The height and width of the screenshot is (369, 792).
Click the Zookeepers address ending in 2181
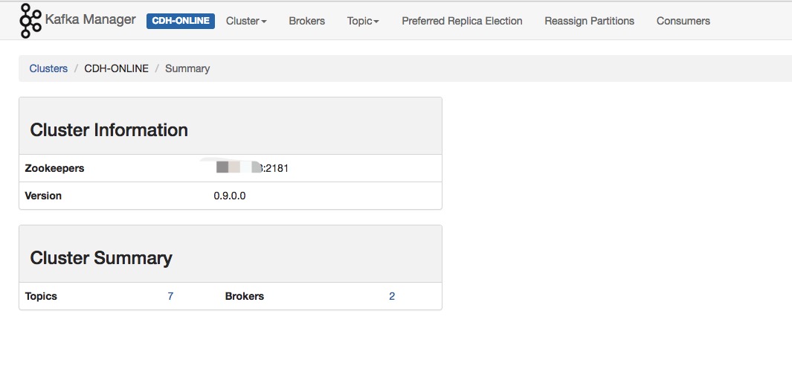pos(251,168)
